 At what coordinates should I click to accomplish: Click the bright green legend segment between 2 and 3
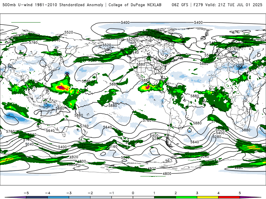tap(186, 197)
